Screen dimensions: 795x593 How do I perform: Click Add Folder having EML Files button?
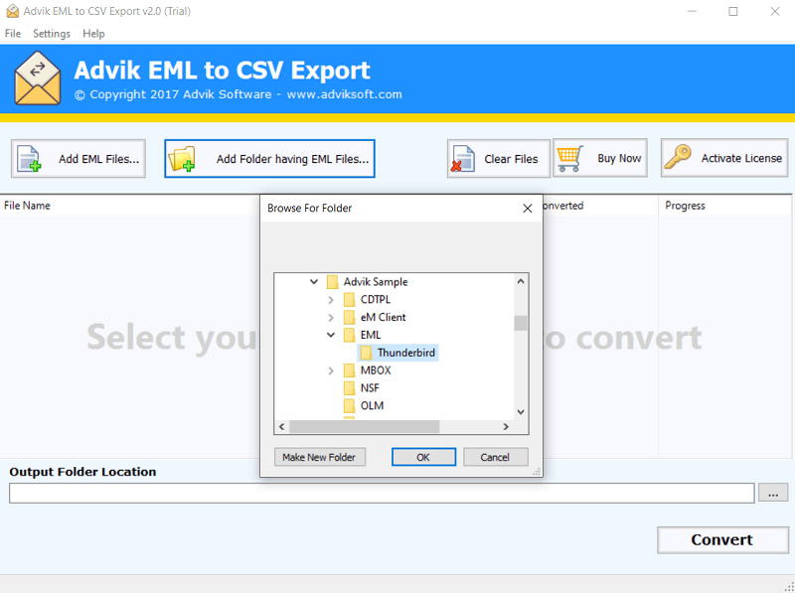[x=269, y=159]
